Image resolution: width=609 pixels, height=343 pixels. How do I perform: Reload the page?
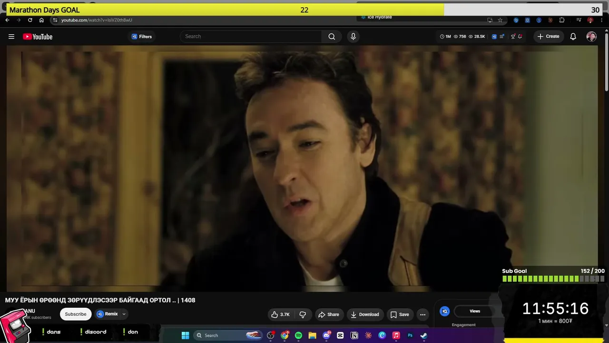point(30,20)
